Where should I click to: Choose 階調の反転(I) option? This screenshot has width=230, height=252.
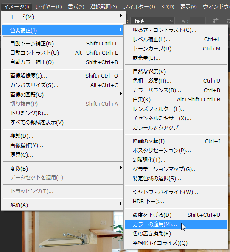click(176, 141)
